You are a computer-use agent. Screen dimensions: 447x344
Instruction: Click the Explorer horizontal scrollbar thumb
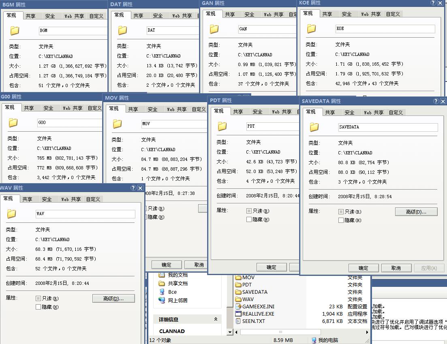pos(280,332)
